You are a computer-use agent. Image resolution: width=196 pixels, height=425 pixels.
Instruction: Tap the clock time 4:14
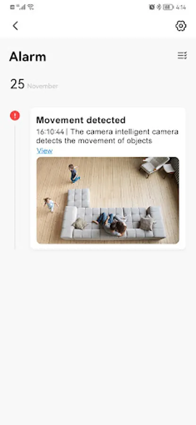(x=181, y=7)
